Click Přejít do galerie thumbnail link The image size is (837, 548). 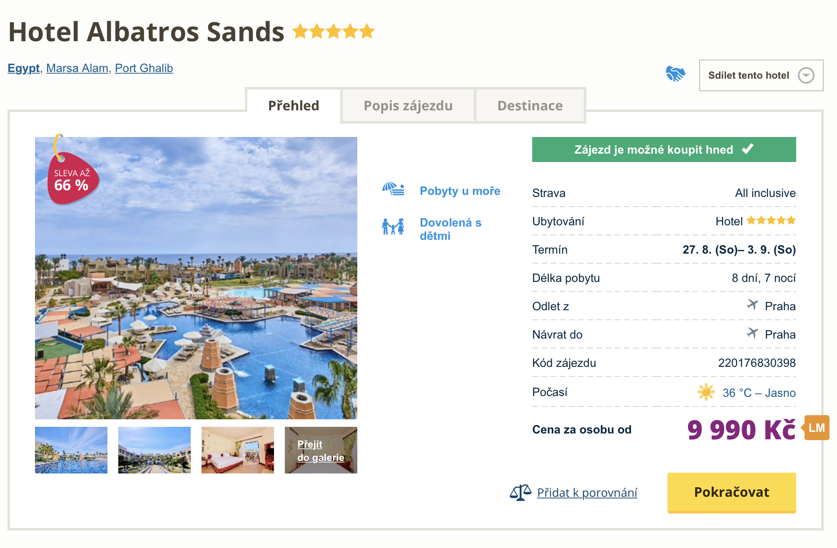pos(321,451)
